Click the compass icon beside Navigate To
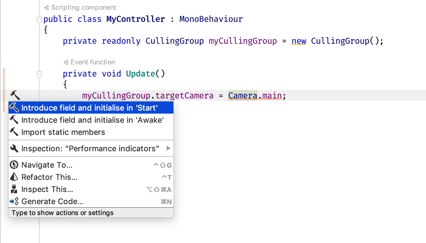Image resolution: width=426 pixels, height=243 pixels. pyautogui.click(x=14, y=165)
